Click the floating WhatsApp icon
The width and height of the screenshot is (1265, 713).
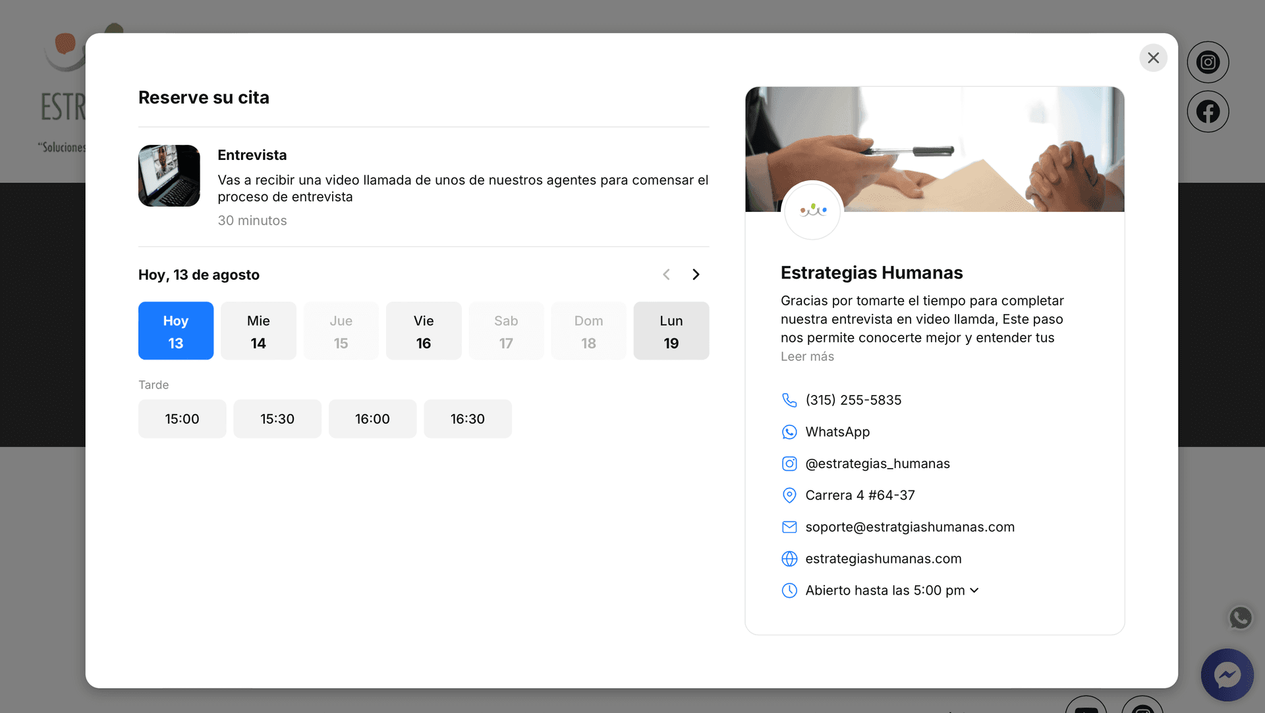[1240, 618]
